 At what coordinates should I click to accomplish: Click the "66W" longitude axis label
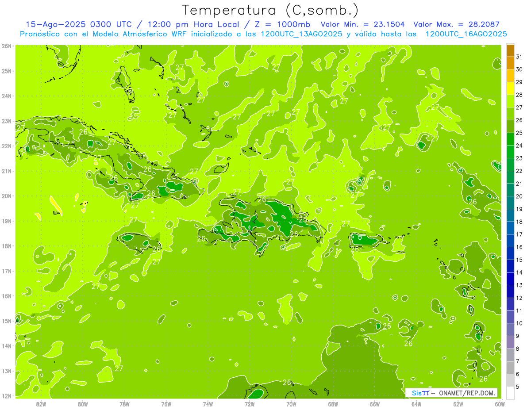[374, 404]
